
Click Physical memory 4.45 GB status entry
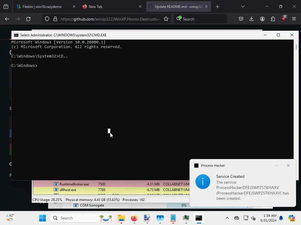(93, 200)
